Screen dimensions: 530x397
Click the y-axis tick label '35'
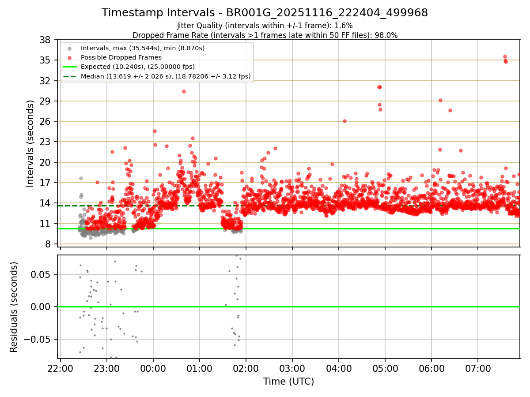pyautogui.click(x=45, y=60)
